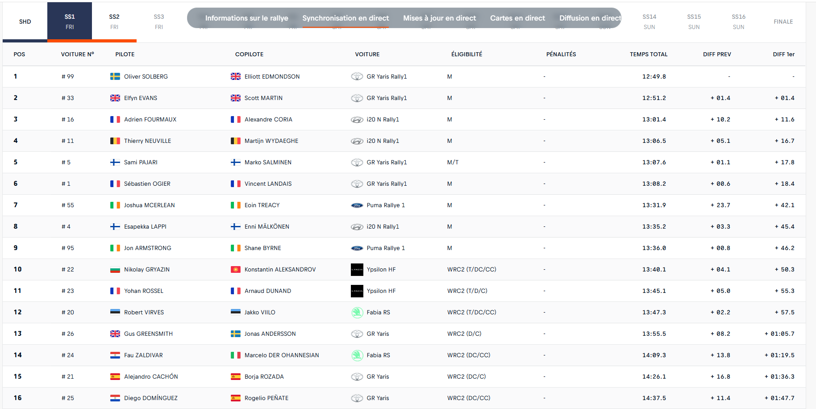Image resolution: width=816 pixels, height=409 pixels.
Task: Click the COPILOTE column header
Action: (249, 54)
